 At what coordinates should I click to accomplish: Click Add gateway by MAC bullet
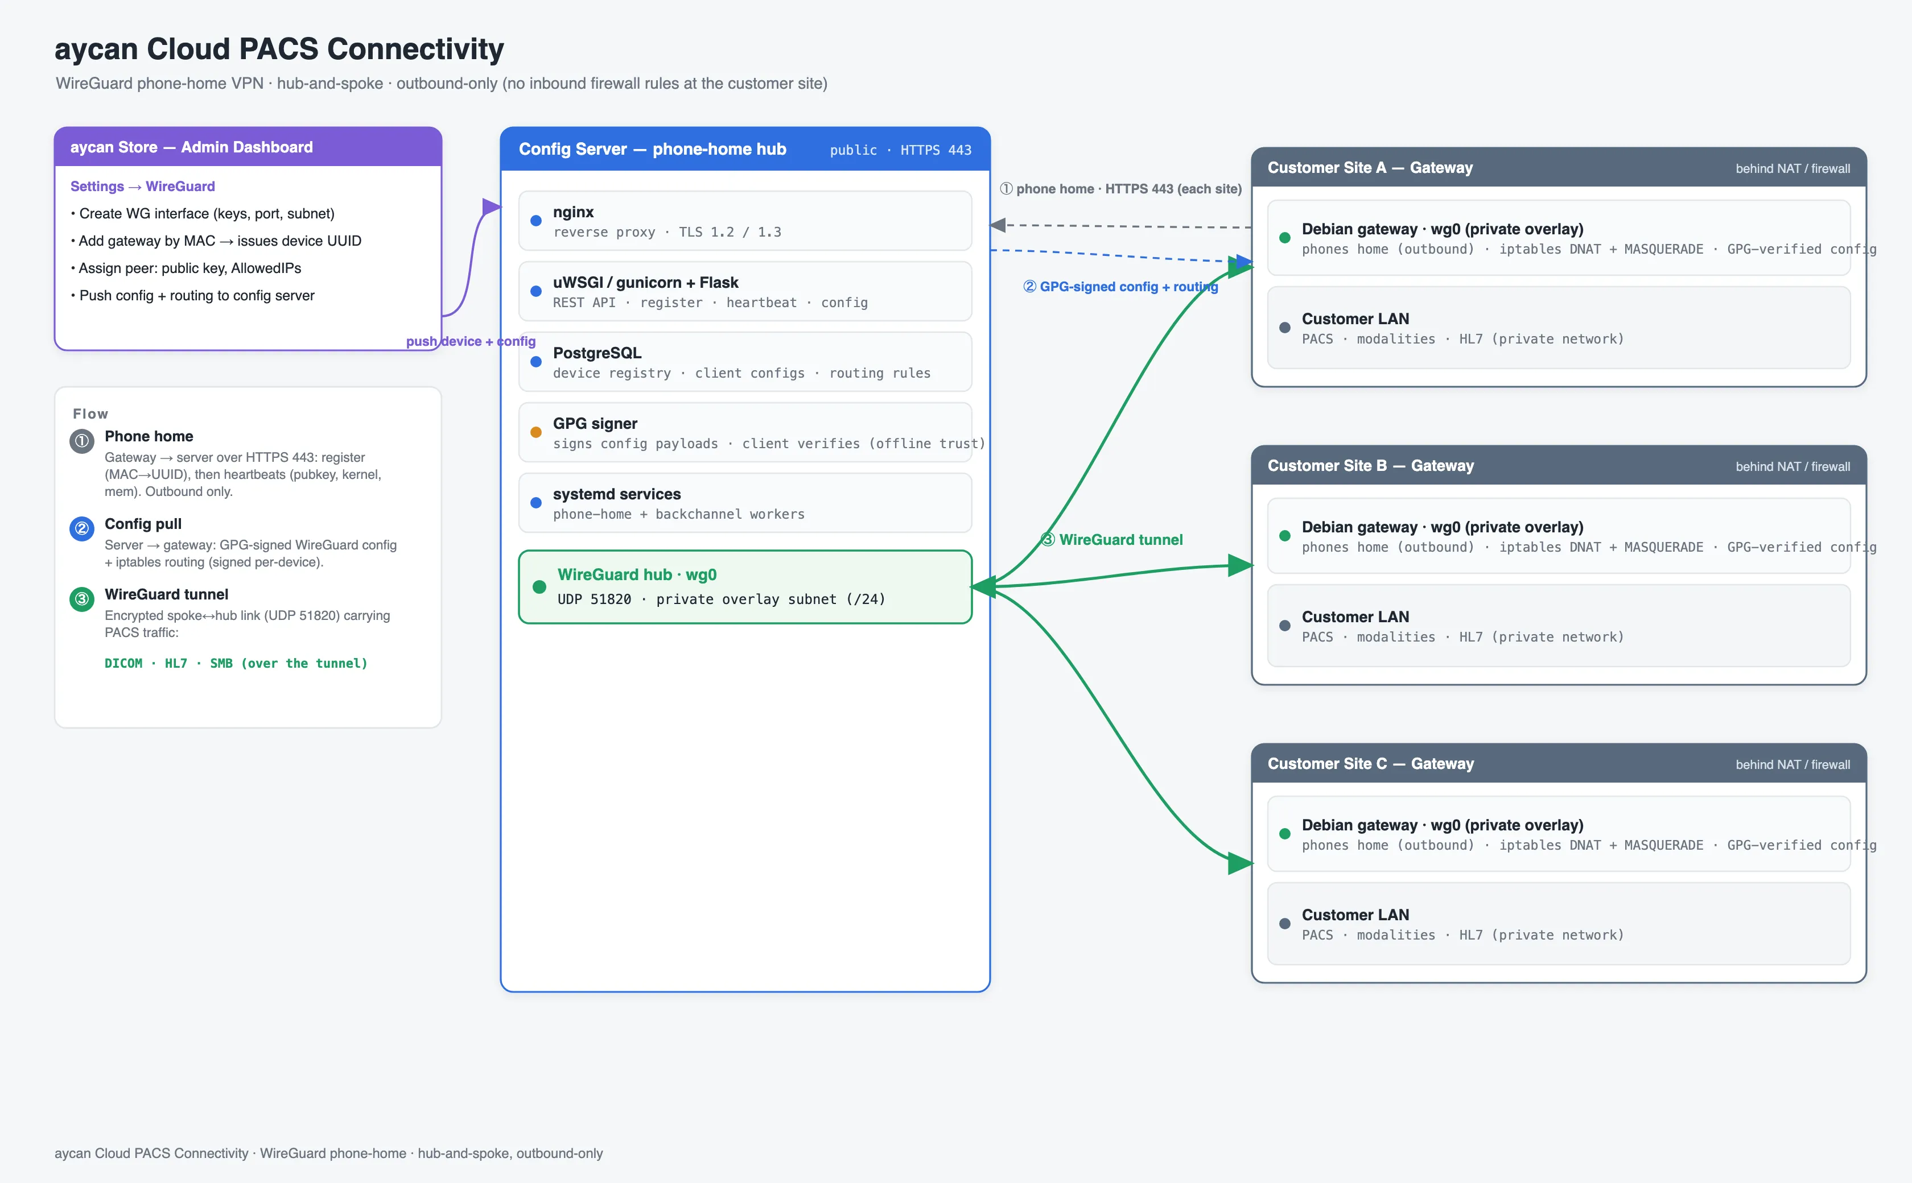click(x=216, y=241)
